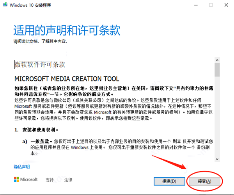Click the scrollbar up arrow
The height and width of the screenshot is (195, 234).
pyautogui.click(x=217, y=59)
